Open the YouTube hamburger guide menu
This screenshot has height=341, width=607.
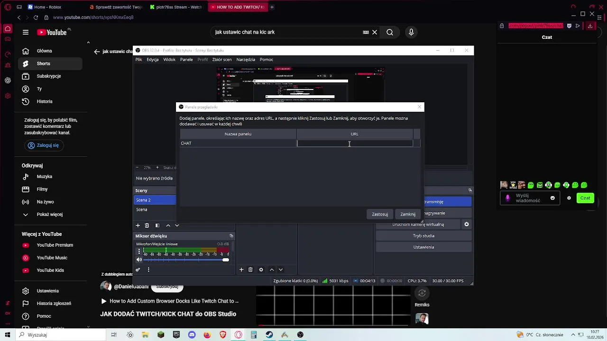tap(26, 32)
